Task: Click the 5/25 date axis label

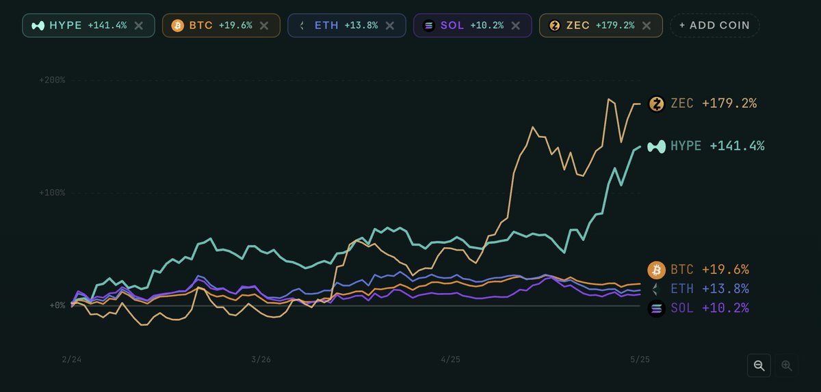Action: tap(640, 359)
